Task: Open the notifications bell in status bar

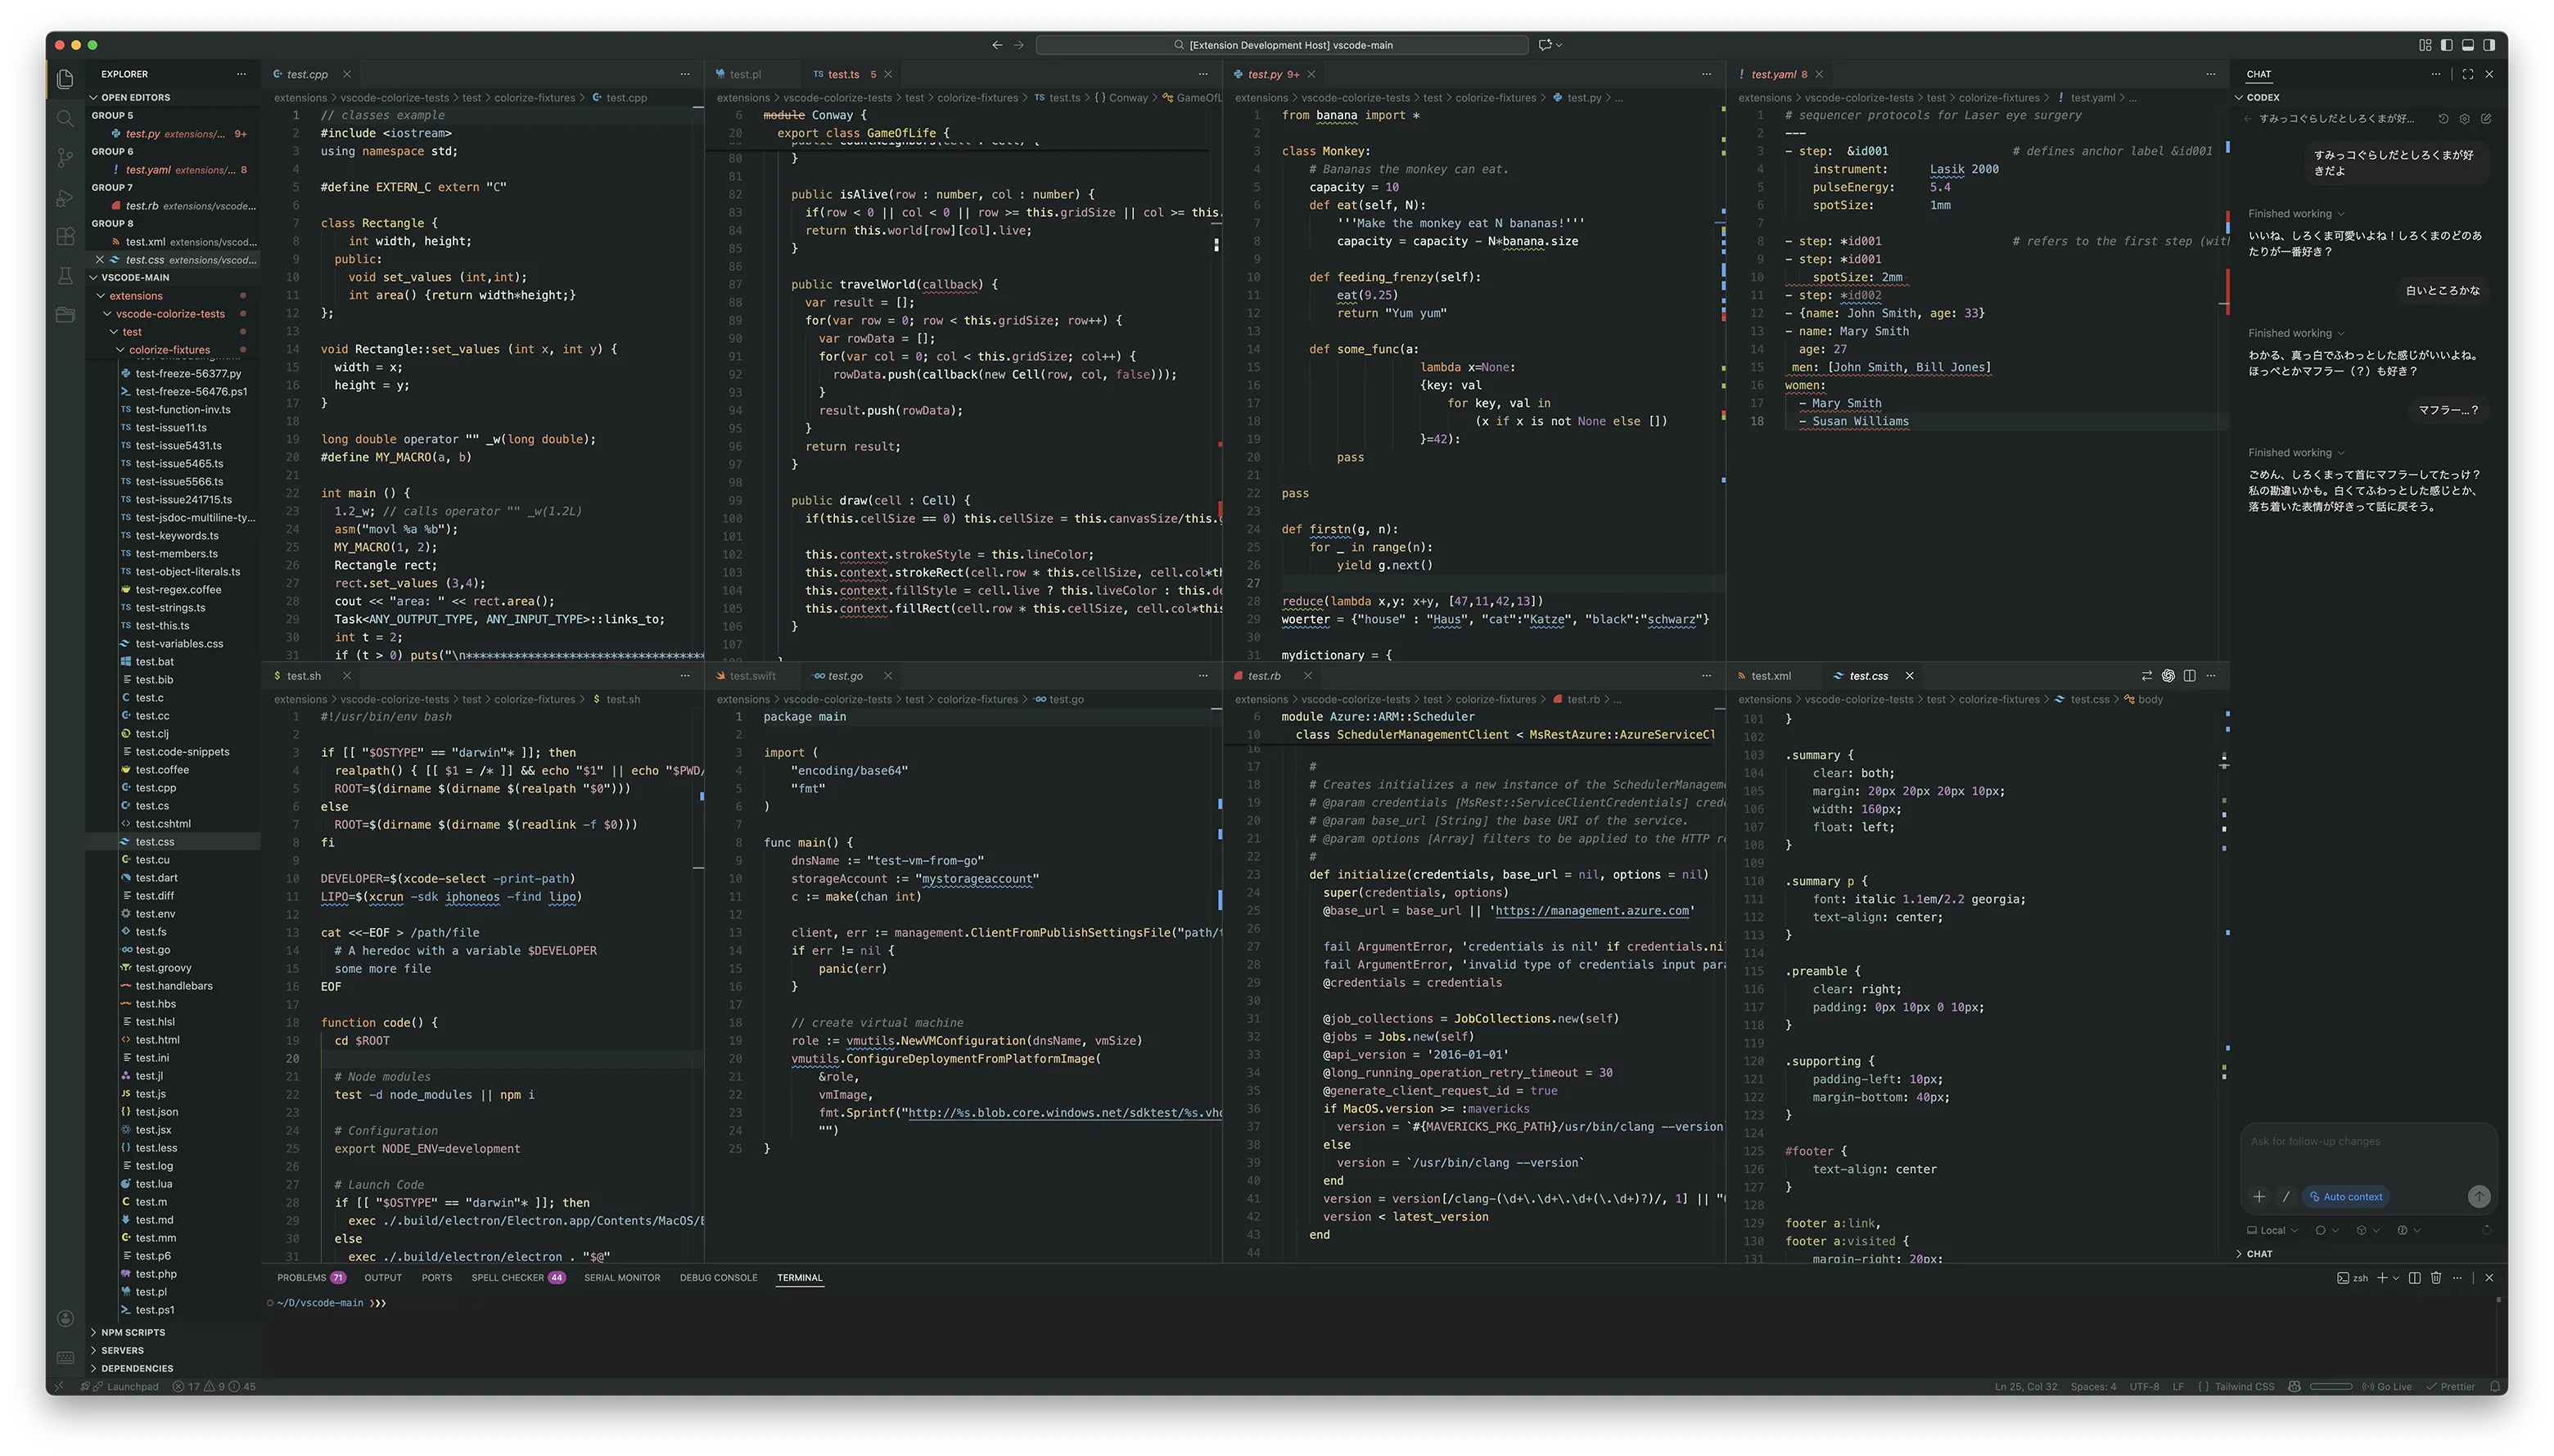Action: click(x=2495, y=1387)
